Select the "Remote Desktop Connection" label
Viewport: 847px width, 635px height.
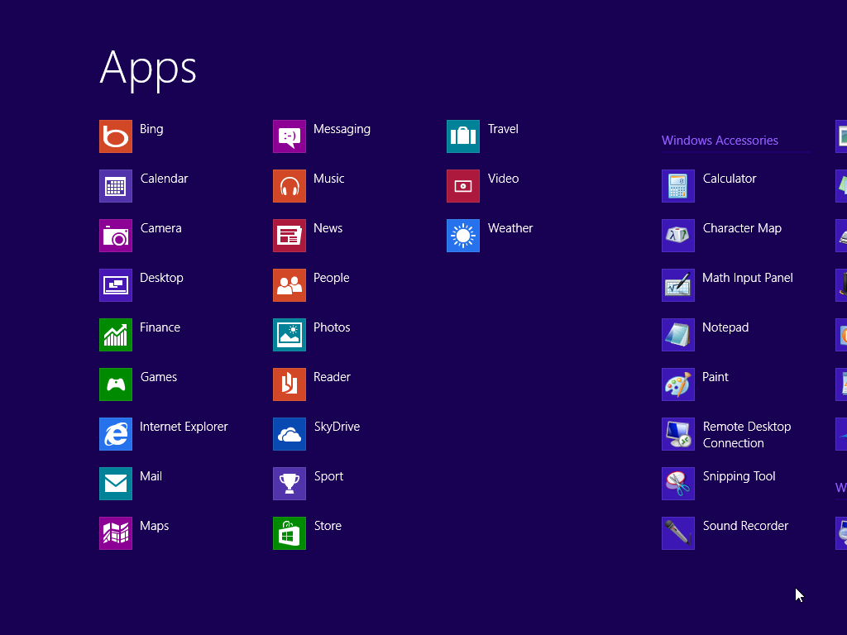click(x=747, y=435)
